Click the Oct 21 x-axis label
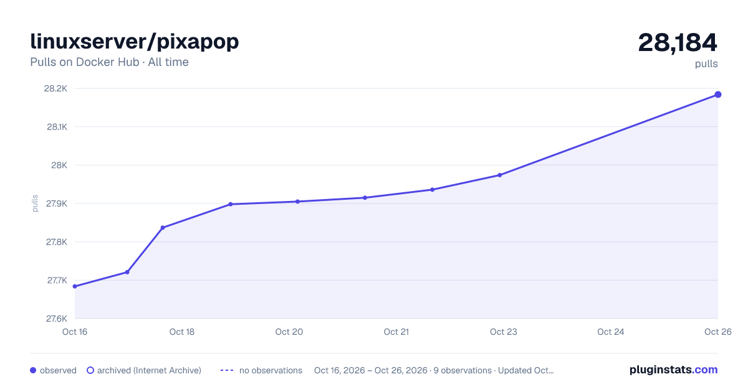 point(396,332)
